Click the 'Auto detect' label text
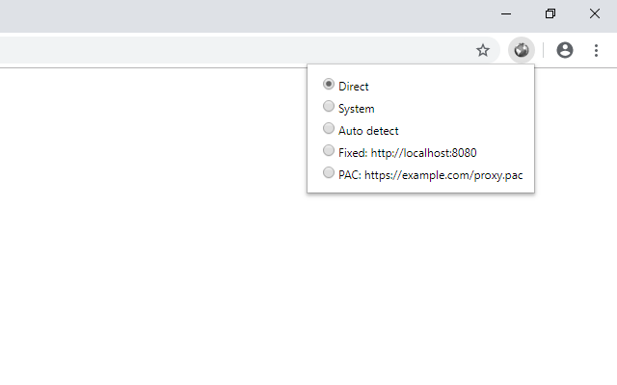The height and width of the screenshot is (385, 617). pyautogui.click(x=368, y=131)
